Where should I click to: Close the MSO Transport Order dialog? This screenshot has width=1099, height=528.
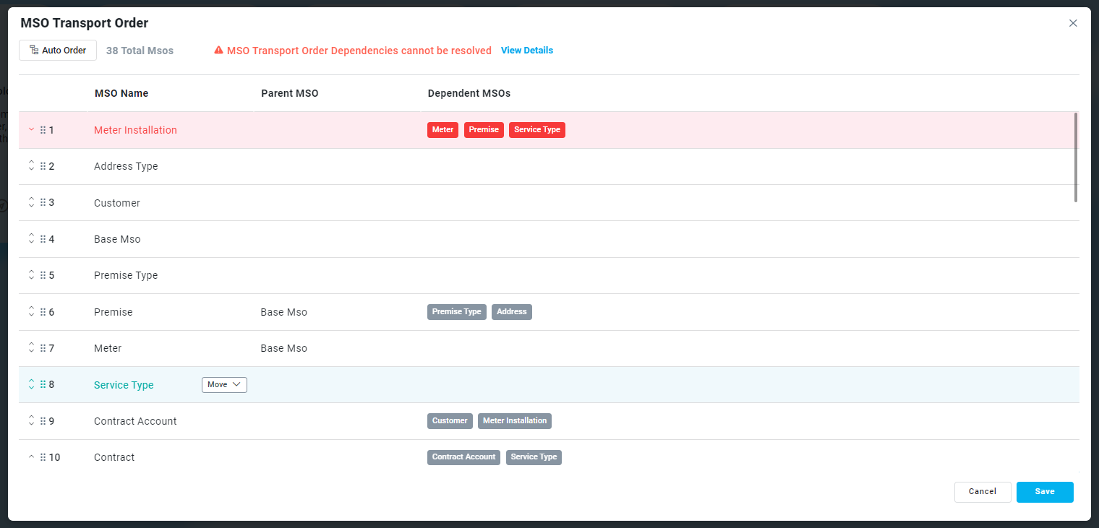pos(1073,23)
